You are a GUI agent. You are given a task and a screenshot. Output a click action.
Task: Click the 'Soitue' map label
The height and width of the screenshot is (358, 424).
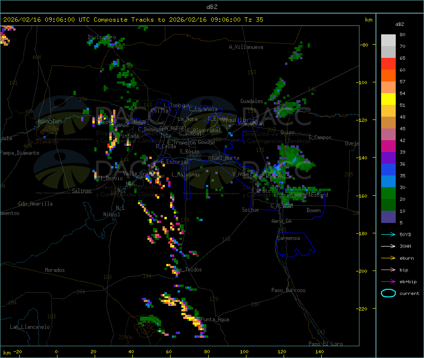click(x=250, y=210)
